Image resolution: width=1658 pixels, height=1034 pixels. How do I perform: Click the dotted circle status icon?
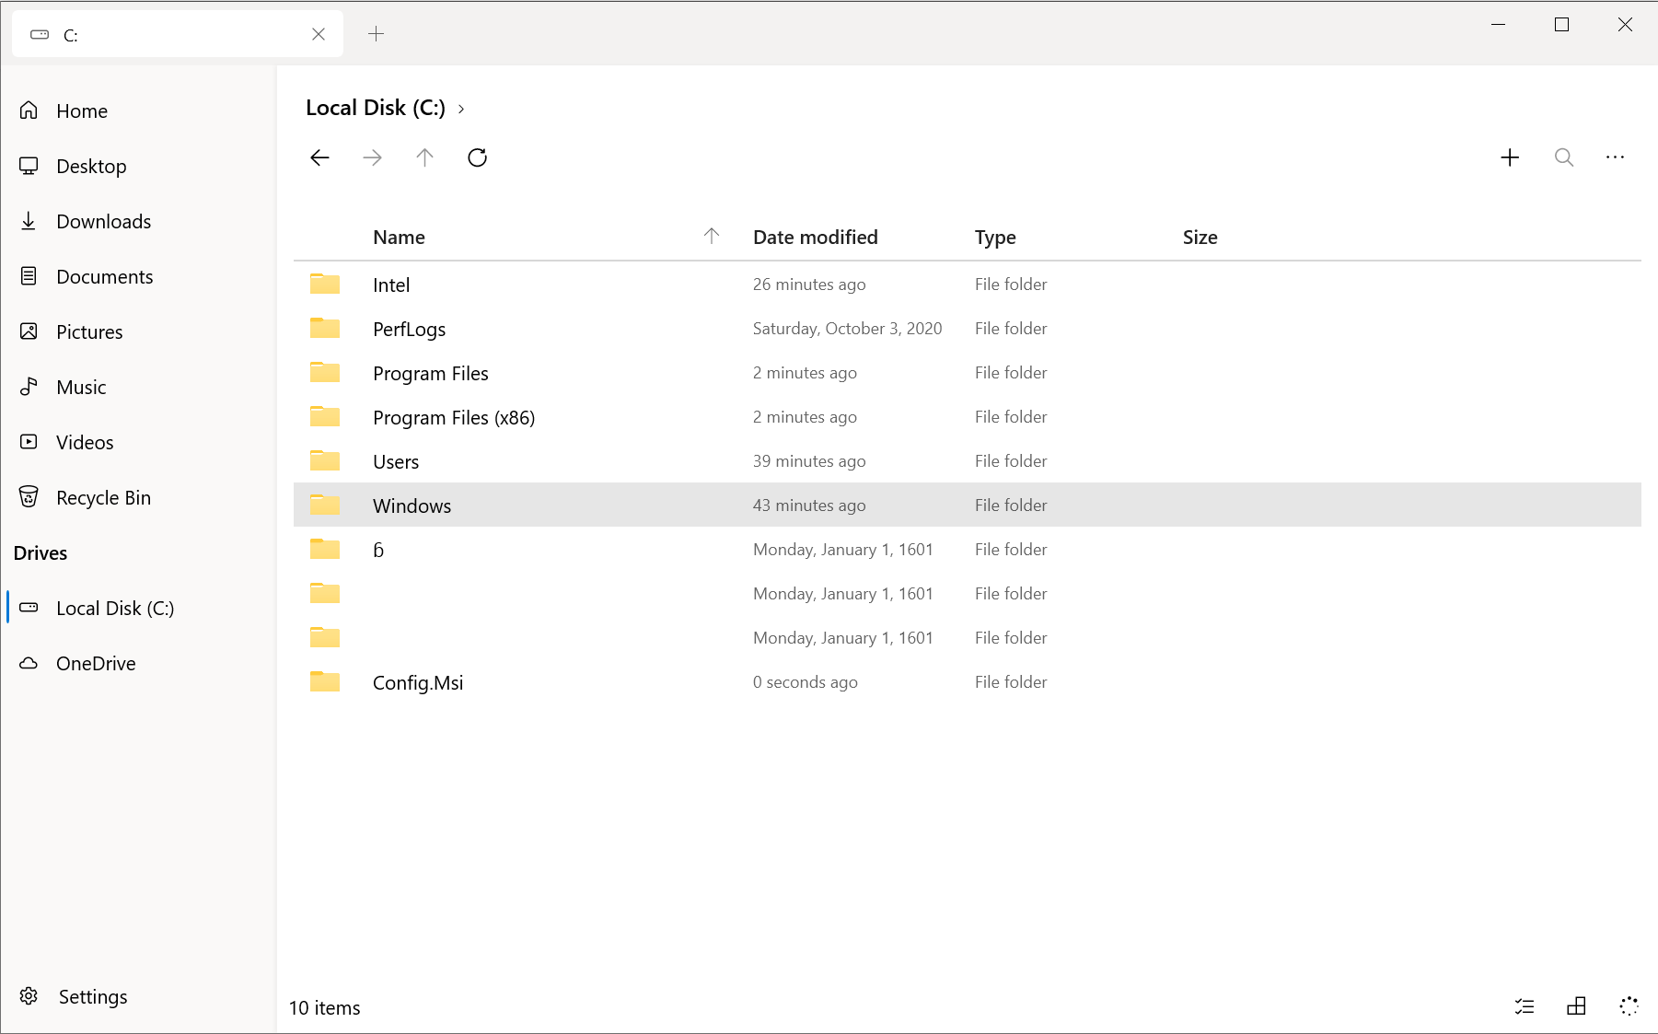tap(1629, 1006)
